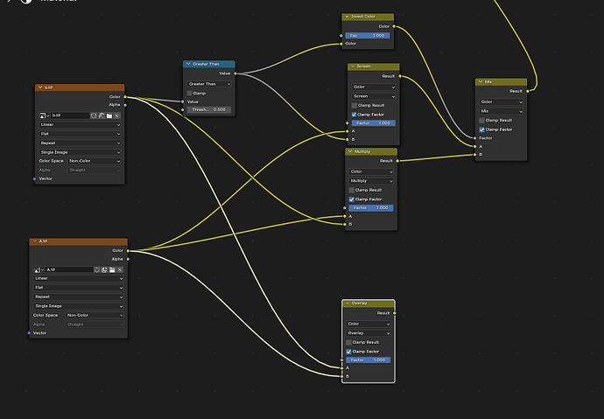The height and width of the screenshot is (419, 604).
Task: Click Color output socket of Invert Color node
Action: point(394,26)
